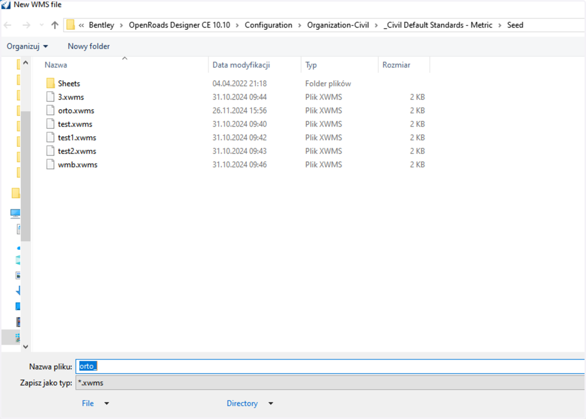Create a folder with Nowy folder
Viewport: 586px width, 419px height.
click(x=89, y=46)
